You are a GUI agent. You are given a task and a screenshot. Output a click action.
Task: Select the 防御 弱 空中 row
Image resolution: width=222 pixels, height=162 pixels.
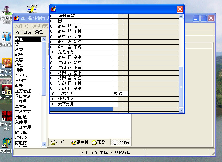tap(81, 73)
